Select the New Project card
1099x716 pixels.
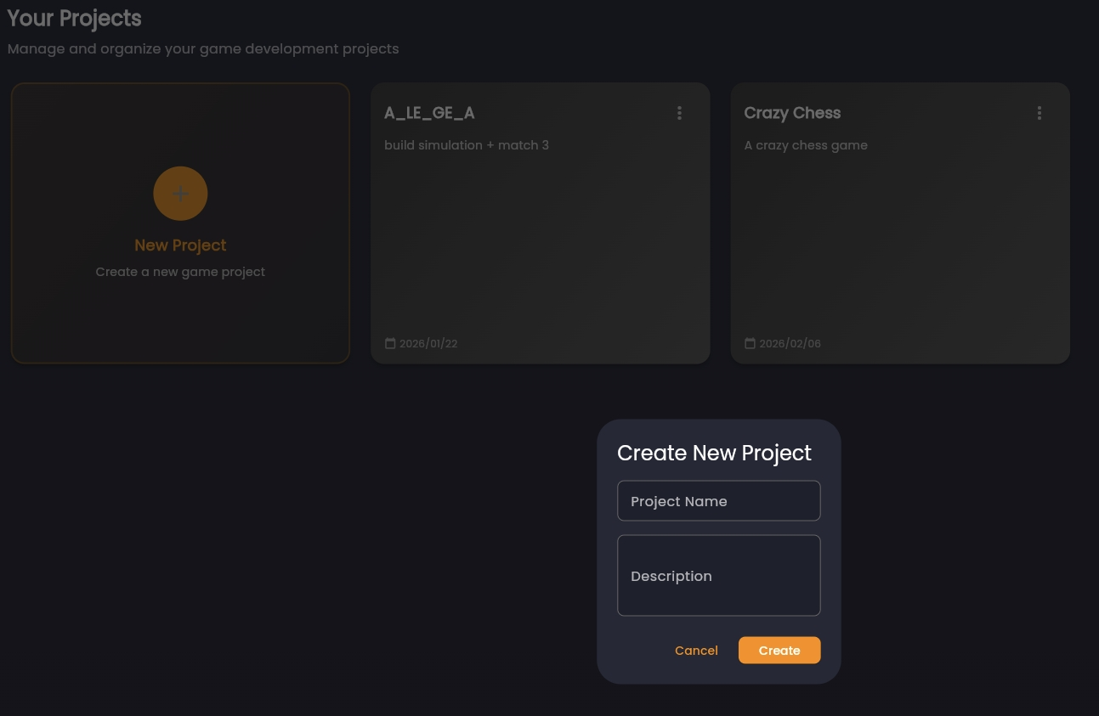180,223
